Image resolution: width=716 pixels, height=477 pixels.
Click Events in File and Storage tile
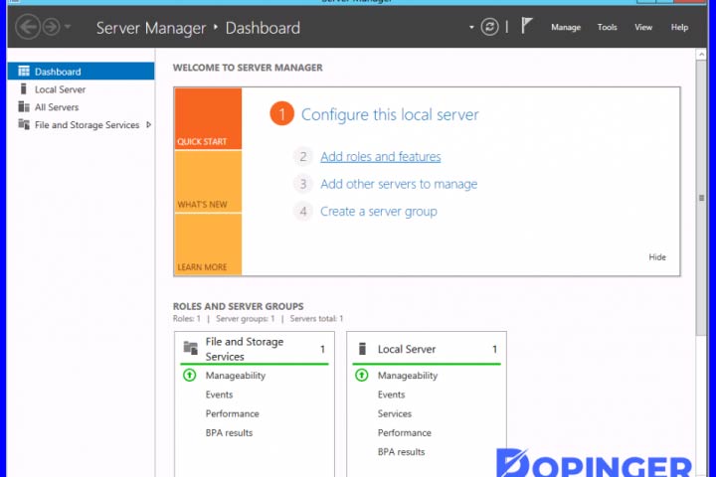[x=219, y=395]
